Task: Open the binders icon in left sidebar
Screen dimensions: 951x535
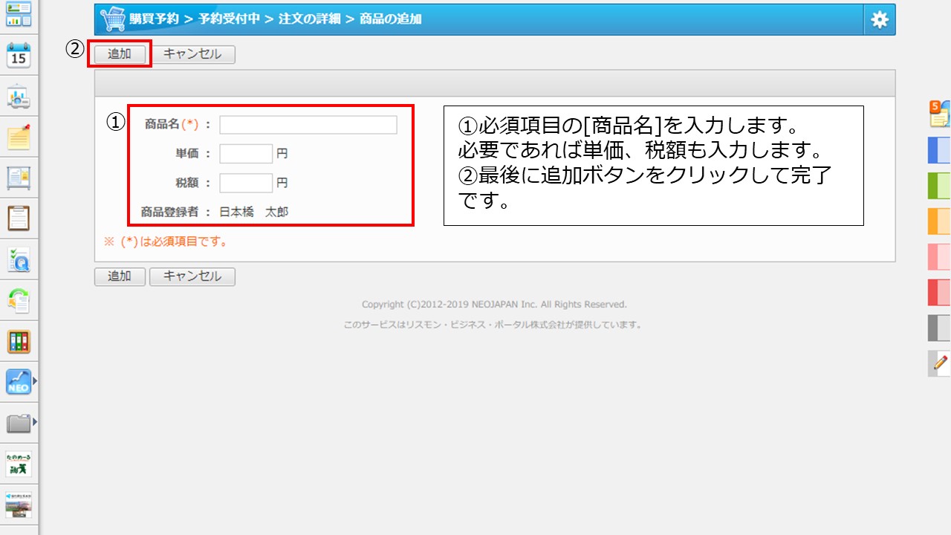Action: click(19, 342)
